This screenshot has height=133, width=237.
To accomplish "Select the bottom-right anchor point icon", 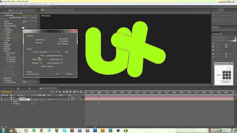I will [230, 78].
